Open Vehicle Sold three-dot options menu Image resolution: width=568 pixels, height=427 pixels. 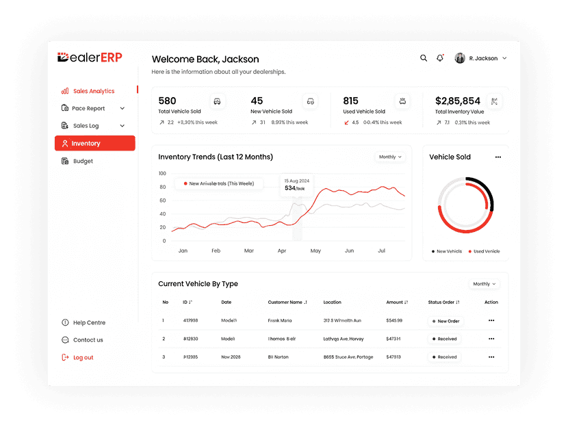point(498,157)
